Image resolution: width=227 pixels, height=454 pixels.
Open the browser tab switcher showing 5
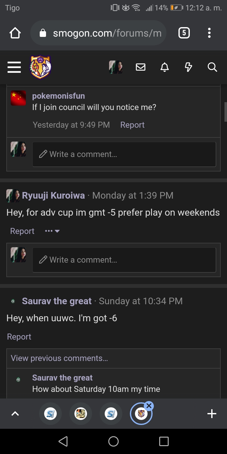click(184, 32)
